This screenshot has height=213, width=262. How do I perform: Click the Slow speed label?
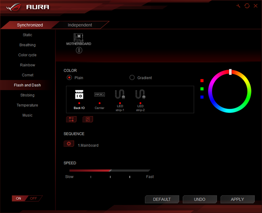point(69,177)
